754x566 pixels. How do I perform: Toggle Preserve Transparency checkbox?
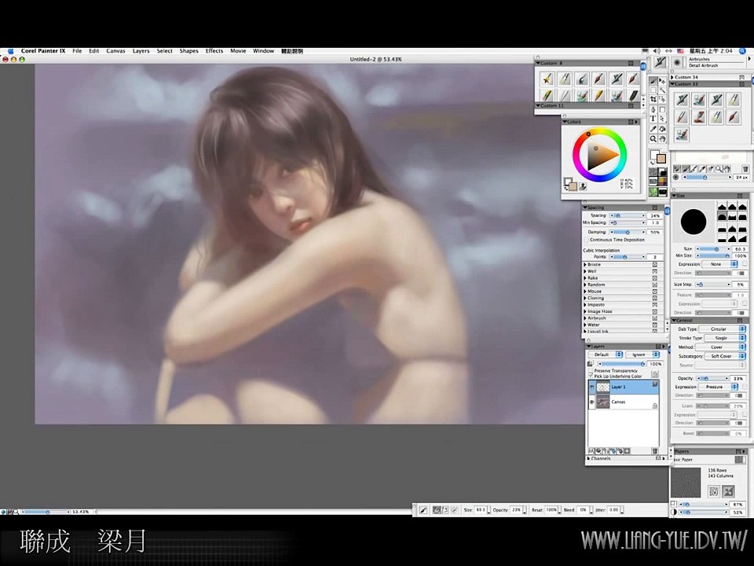tap(591, 369)
